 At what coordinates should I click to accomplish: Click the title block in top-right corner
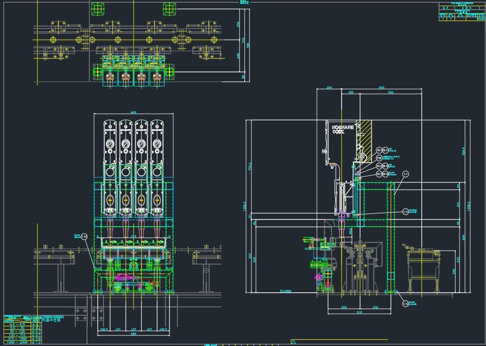(462, 11)
